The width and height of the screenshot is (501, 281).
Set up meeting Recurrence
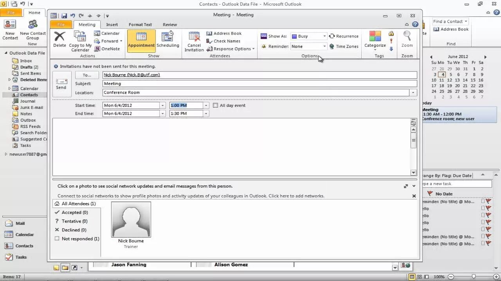click(x=344, y=36)
